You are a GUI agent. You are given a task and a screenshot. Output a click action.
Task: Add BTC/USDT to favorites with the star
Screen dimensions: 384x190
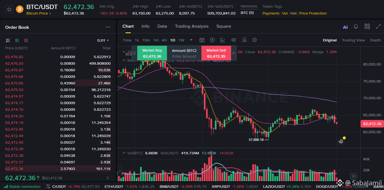click(9, 9)
